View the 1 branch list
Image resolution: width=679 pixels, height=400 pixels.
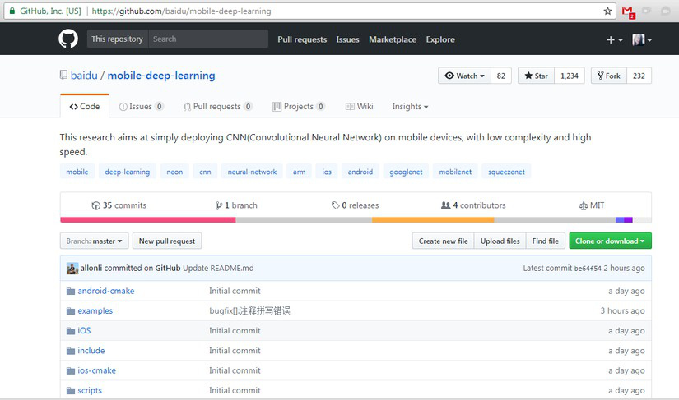(x=236, y=205)
